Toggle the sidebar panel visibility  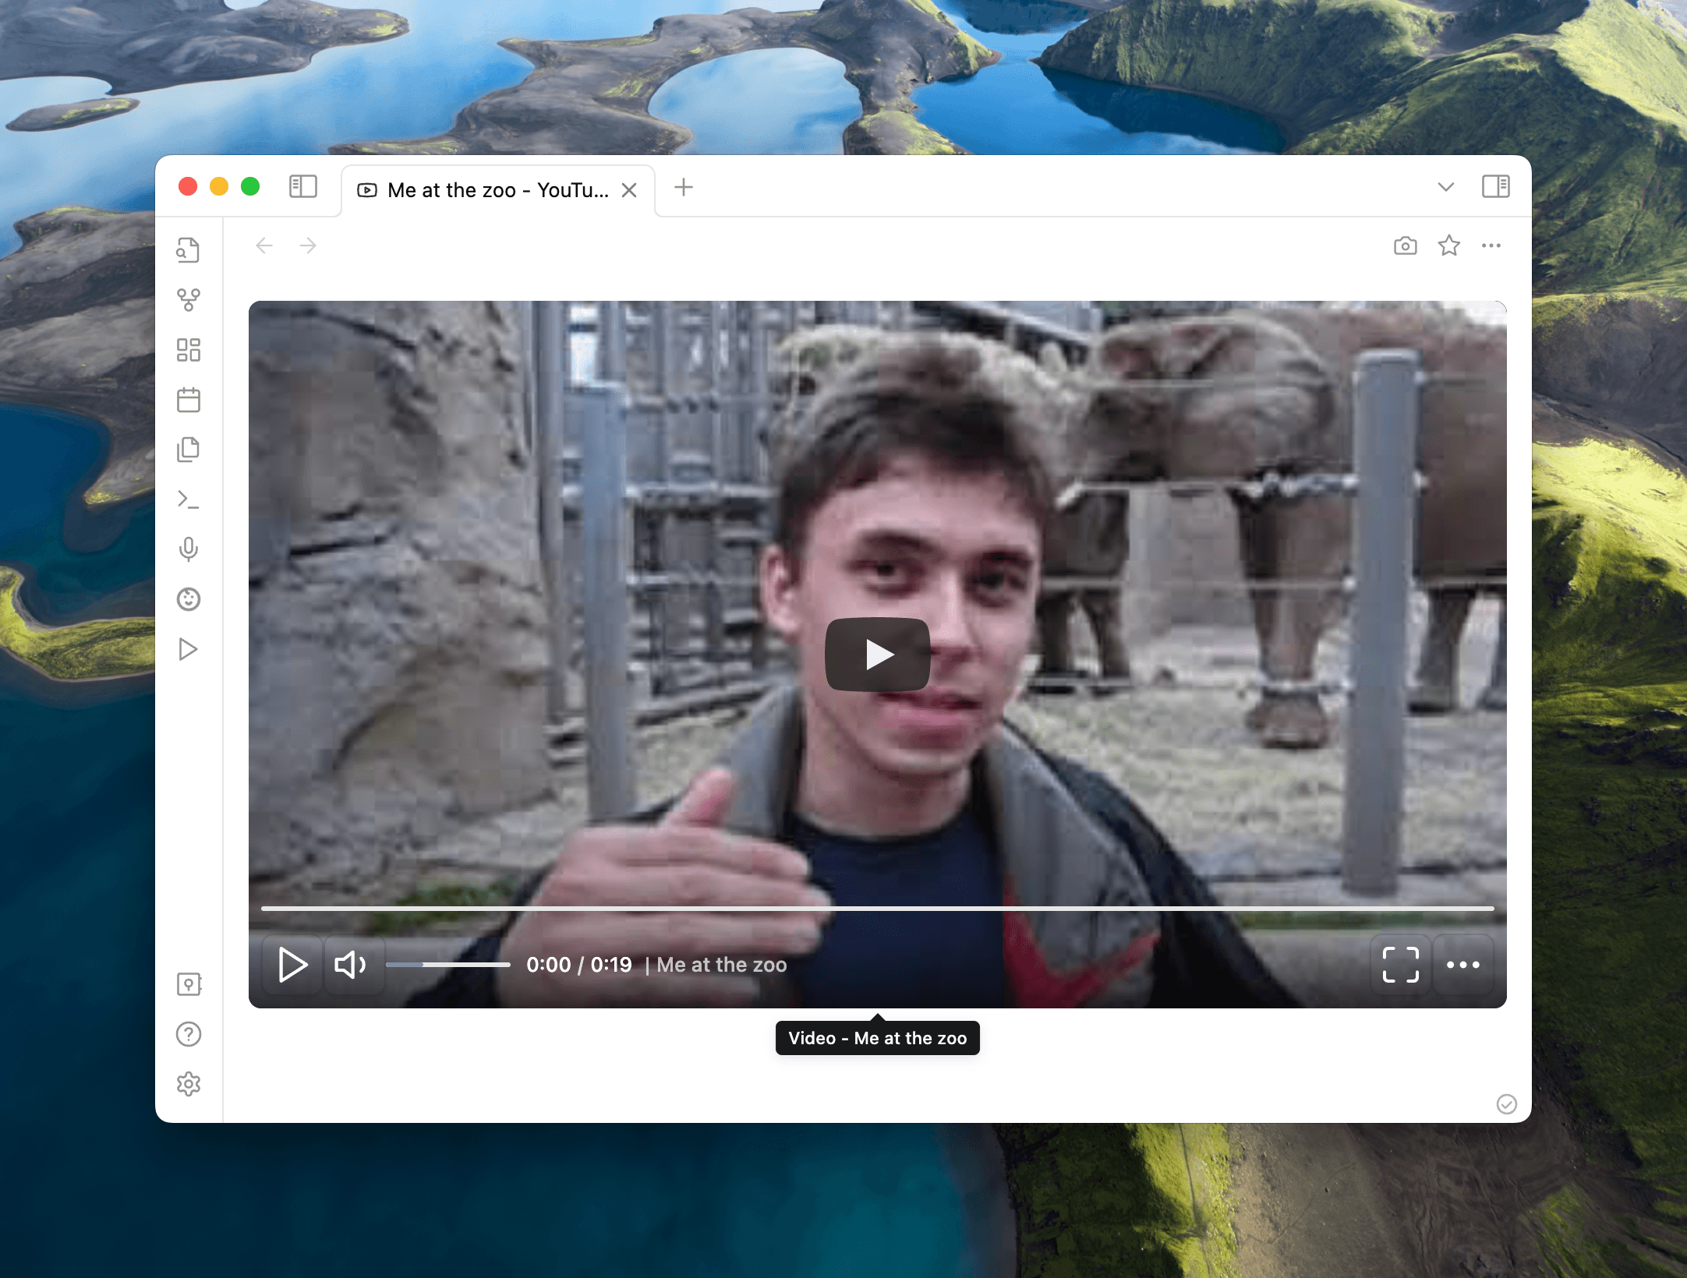pos(302,187)
